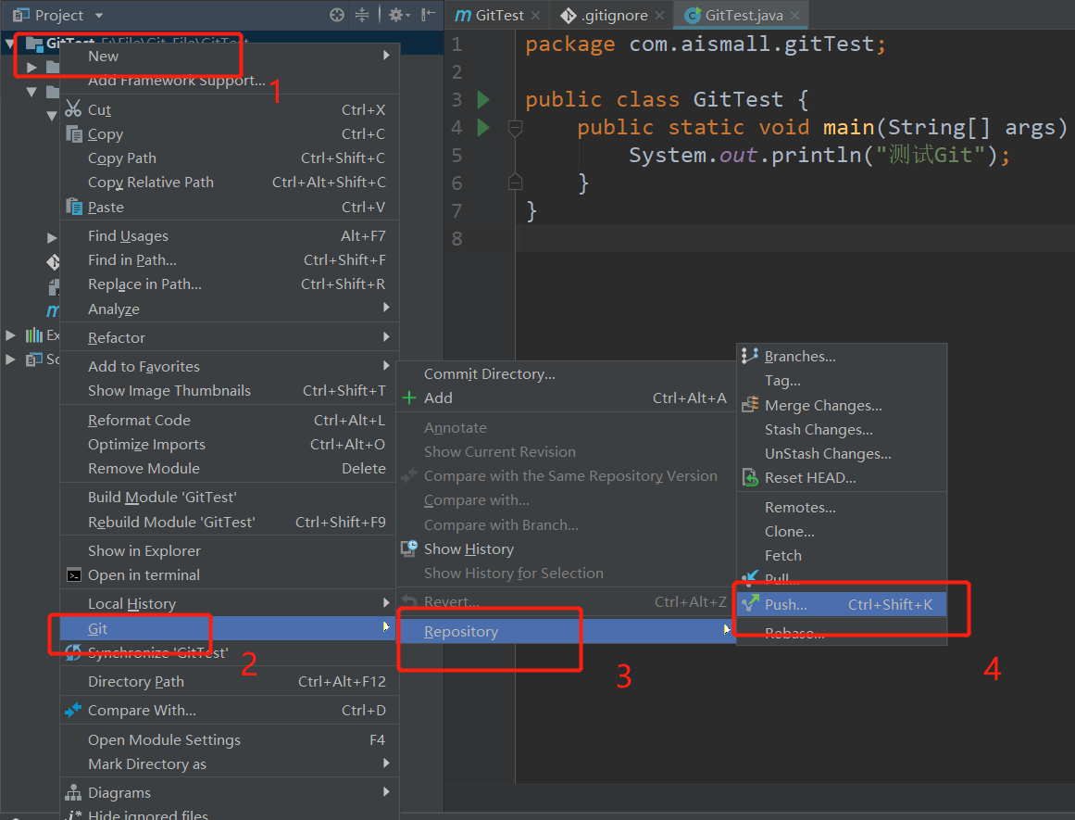The height and width of the screenshot is (820, 1075).
Task: Open the Project panel settings gear
Action: (x=398, y=15)
